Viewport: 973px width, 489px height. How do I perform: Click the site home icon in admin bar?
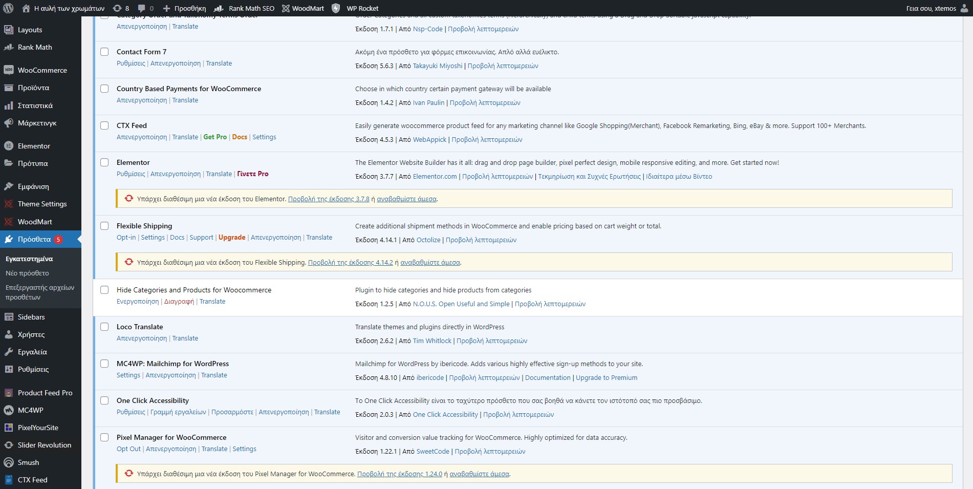(26, 8)
